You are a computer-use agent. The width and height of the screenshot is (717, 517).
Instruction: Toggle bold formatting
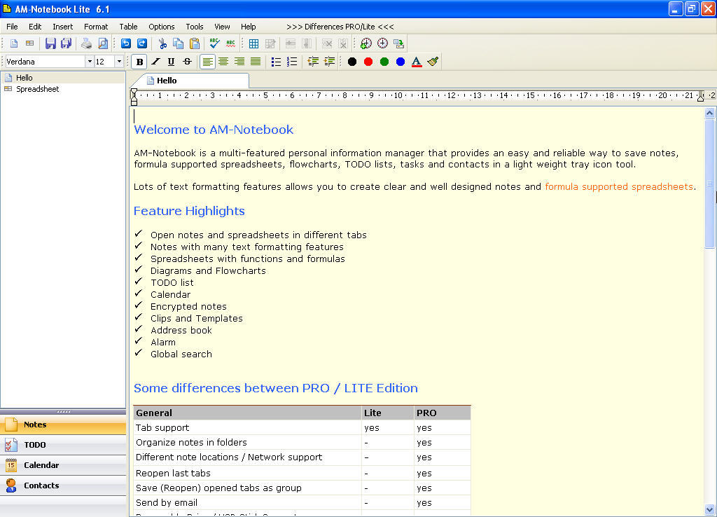point(139,62)
